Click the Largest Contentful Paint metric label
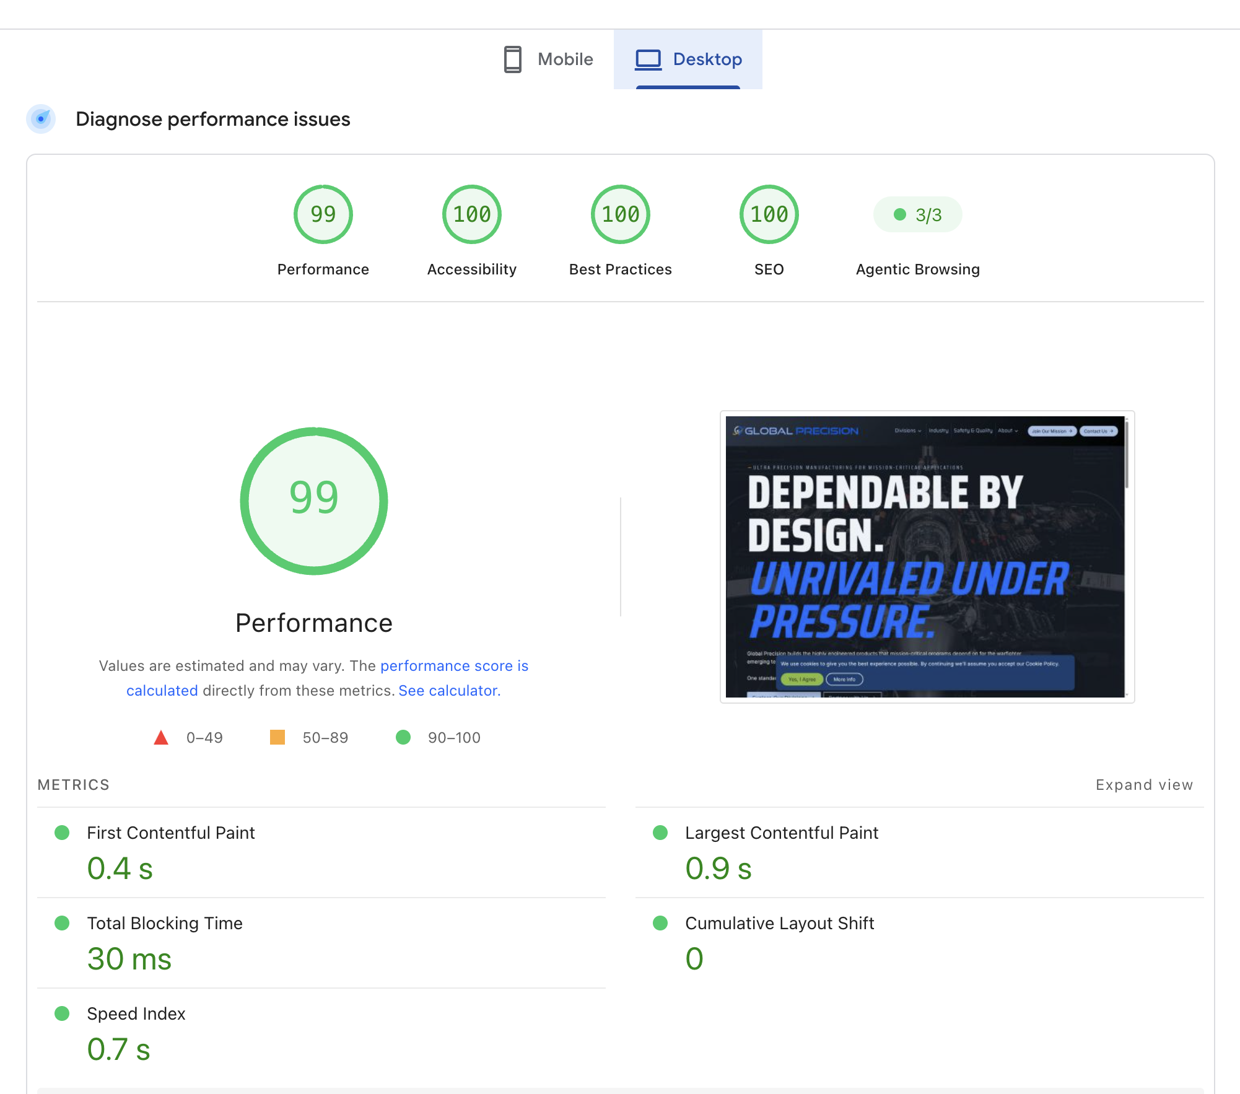1240x1094 pixels. point(782,833)
